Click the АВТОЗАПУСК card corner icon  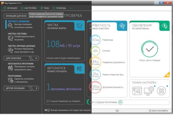point(79,69)
